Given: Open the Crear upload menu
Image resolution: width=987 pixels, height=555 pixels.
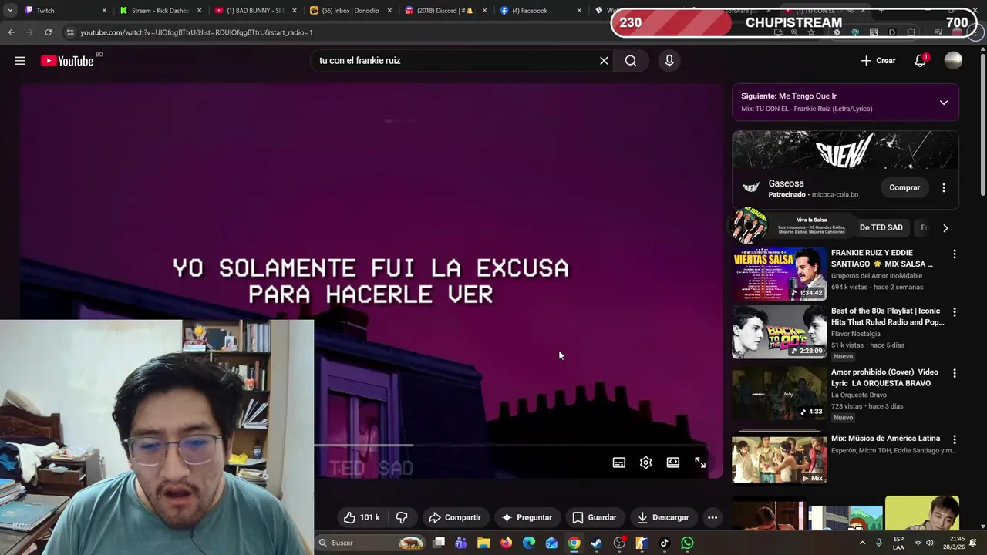Looking at the screenshot, I should pos(878,61).
